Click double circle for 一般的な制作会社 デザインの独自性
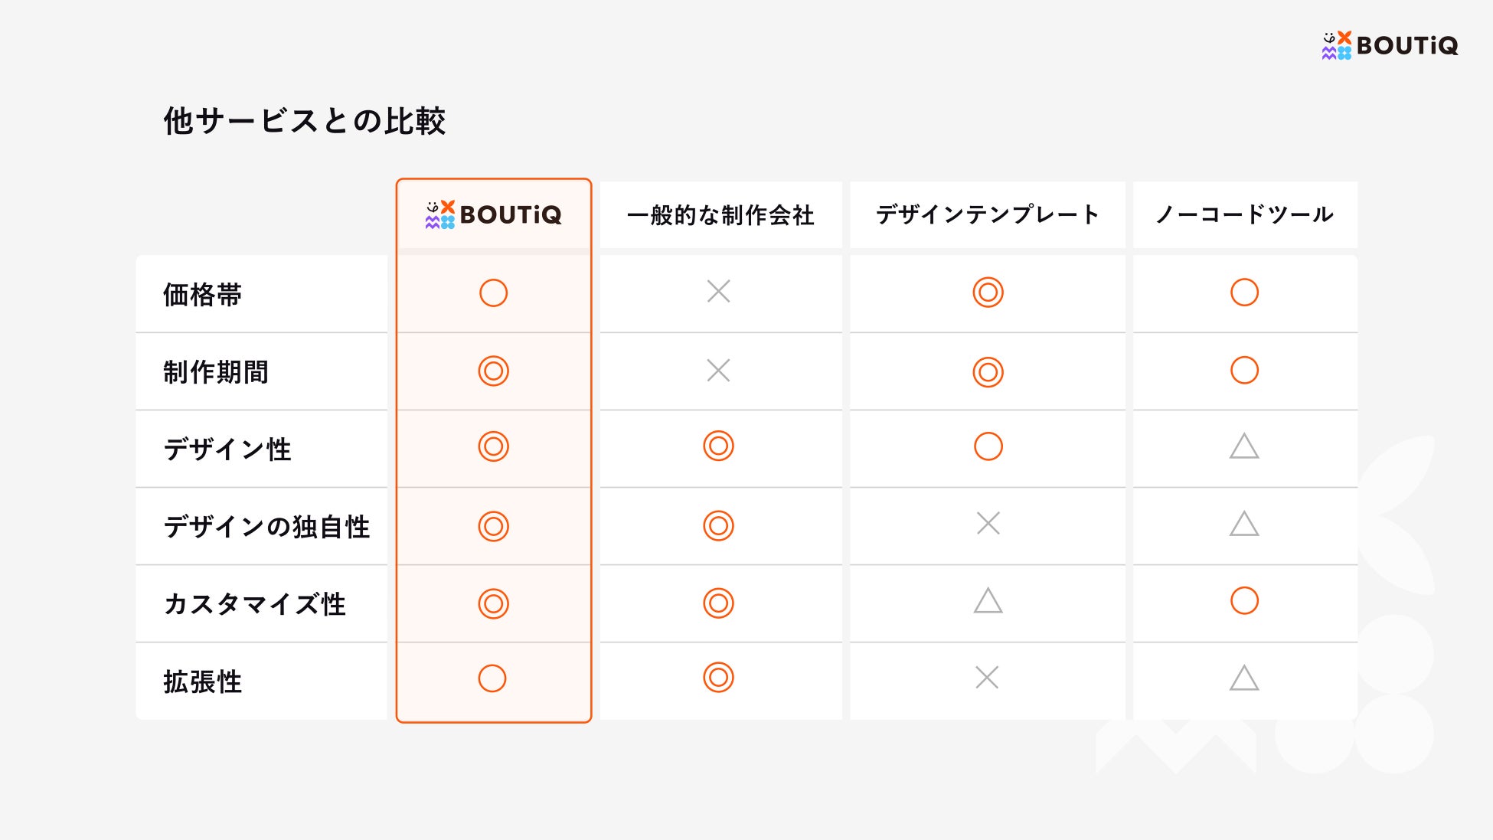The height and width of the screenshot is (840, 1493). click(718, 525)
